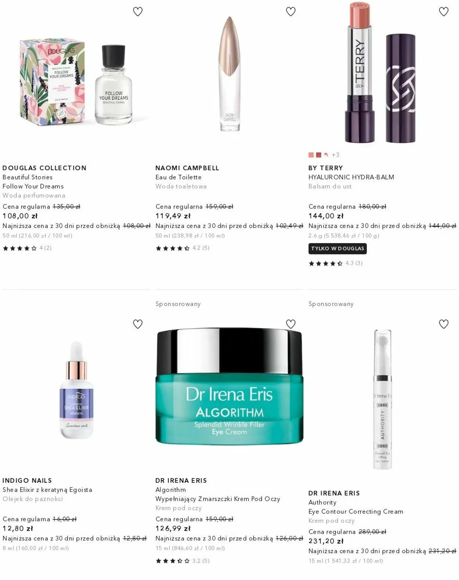The image size is (459, 580).
Task: Go to the NAOMI CAMPBELL product title
Action: [x=187, y=168]
